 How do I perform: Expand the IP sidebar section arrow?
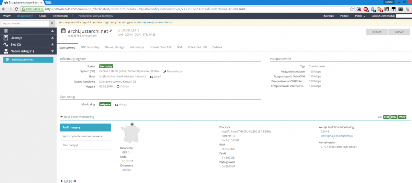[52, 31]
